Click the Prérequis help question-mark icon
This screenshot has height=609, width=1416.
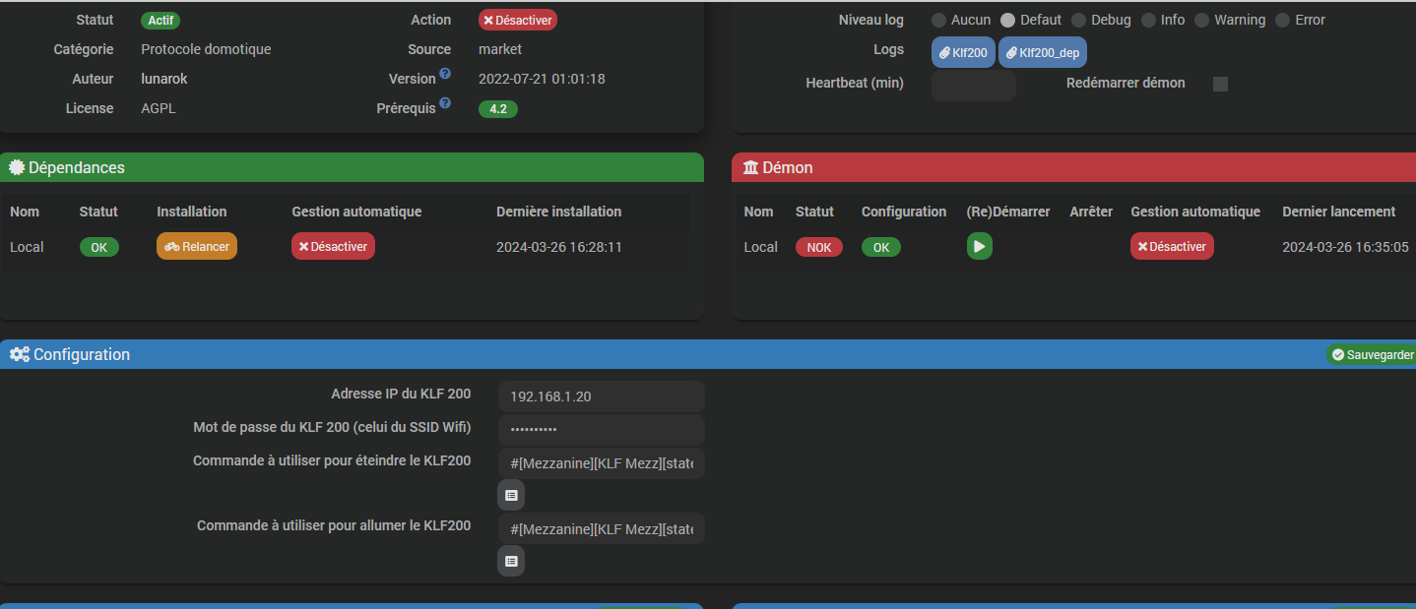(x=445, y=103)
